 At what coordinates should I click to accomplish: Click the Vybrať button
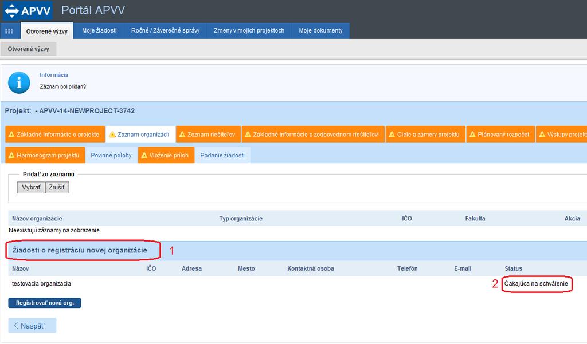pyautogui.click(x=31, y=187)
